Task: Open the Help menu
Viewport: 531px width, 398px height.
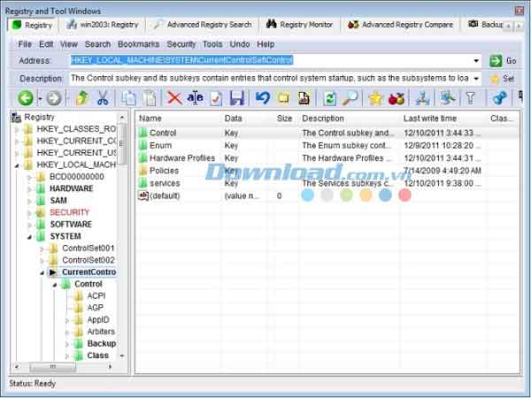Action: point(265,44)
